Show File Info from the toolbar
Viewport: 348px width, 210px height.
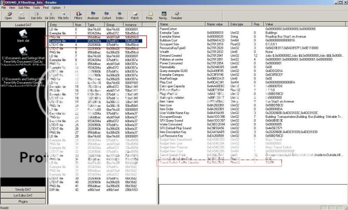(63, 15)
